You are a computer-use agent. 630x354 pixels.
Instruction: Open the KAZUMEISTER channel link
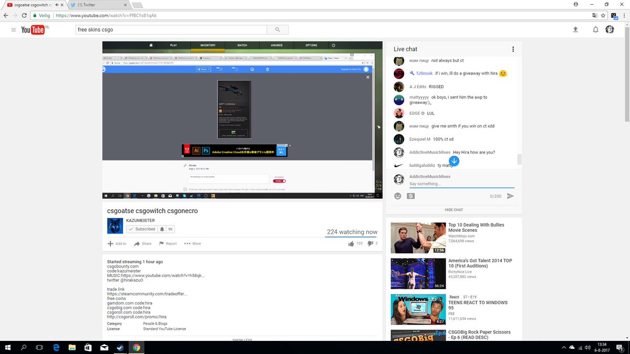click(x=141, y=220)
